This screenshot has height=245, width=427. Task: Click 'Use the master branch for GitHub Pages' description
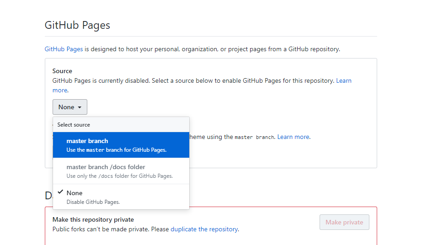117,150
